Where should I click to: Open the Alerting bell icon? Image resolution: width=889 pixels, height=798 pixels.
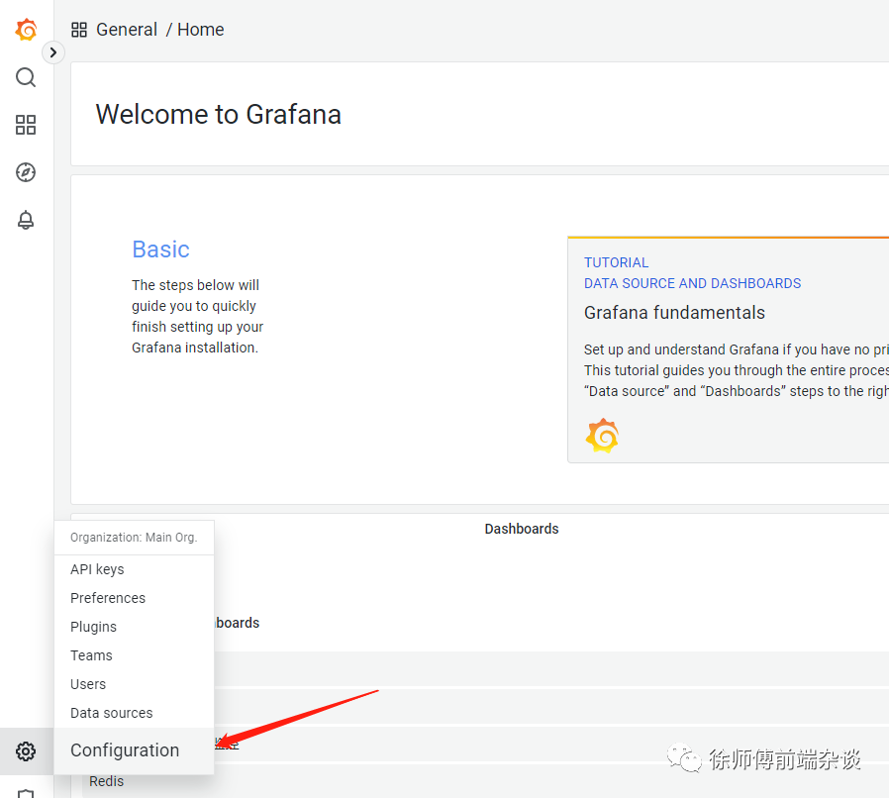coord(26,220)
